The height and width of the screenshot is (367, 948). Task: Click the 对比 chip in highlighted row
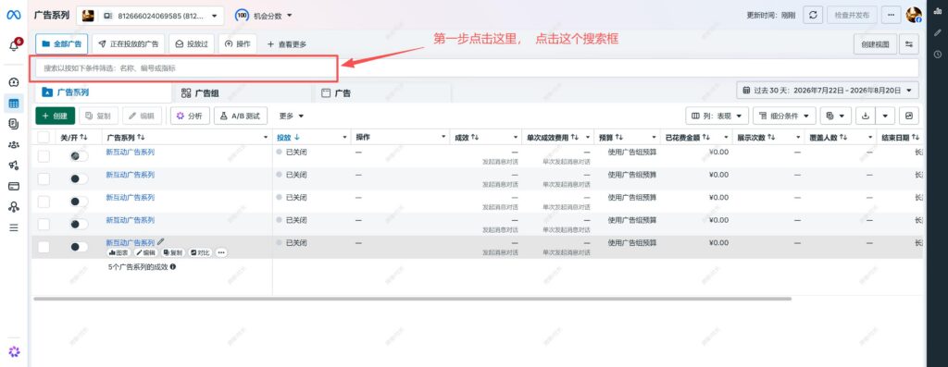pyautogui.click(x=200, y=252)
